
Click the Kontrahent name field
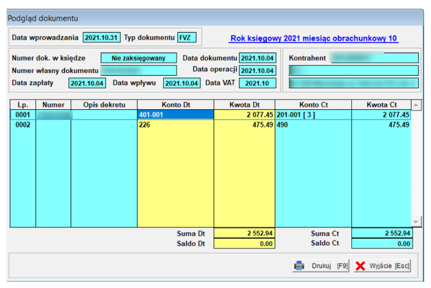(375, 58)
